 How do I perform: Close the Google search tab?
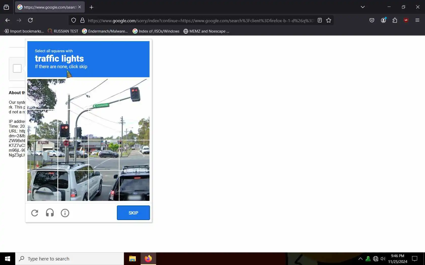pos(80,7)
